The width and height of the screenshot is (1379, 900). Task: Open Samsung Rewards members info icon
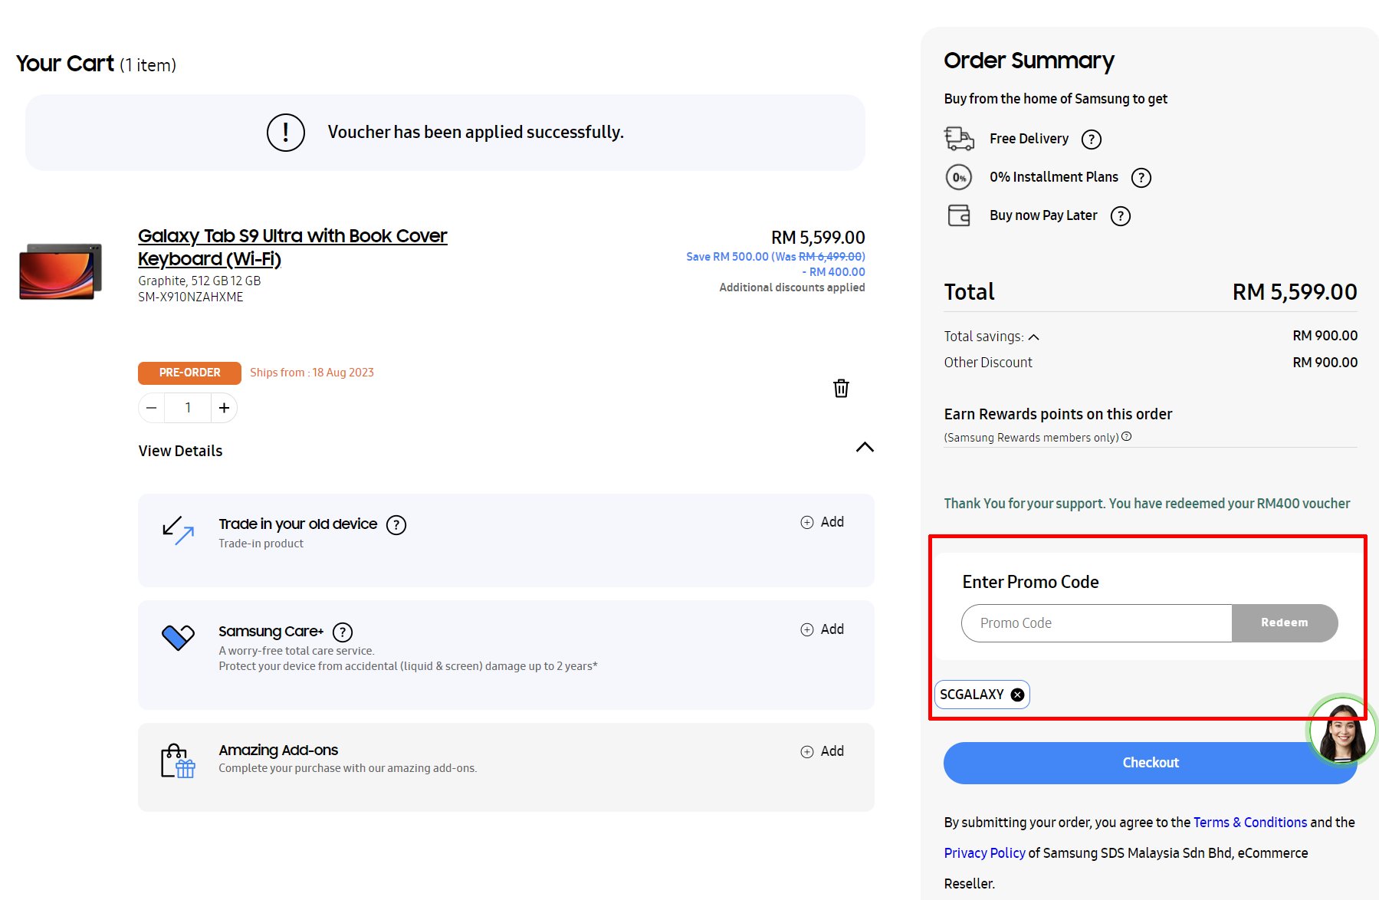tap(1127, 437)
